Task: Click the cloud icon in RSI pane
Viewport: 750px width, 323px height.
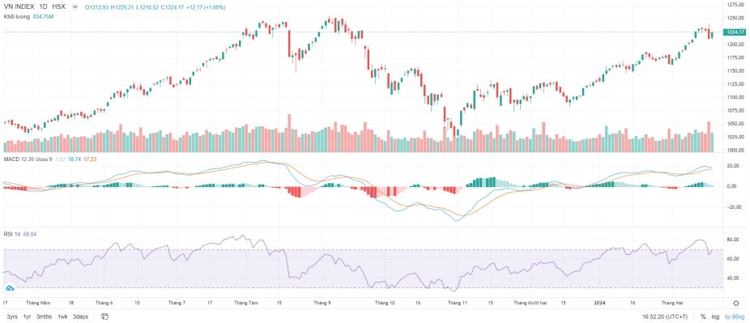Action: (9, 287)
